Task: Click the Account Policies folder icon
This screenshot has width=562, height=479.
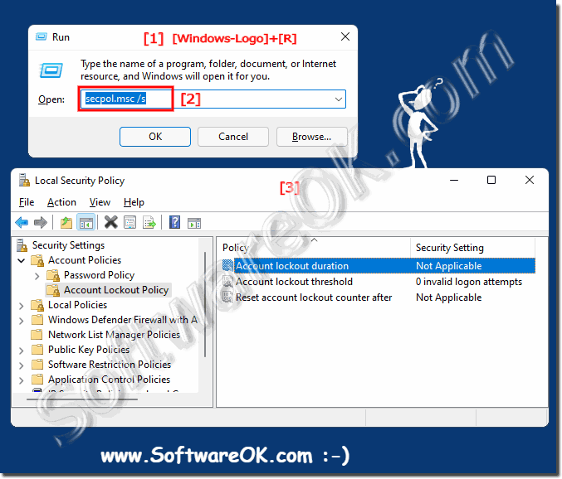Action: point(37,260)
